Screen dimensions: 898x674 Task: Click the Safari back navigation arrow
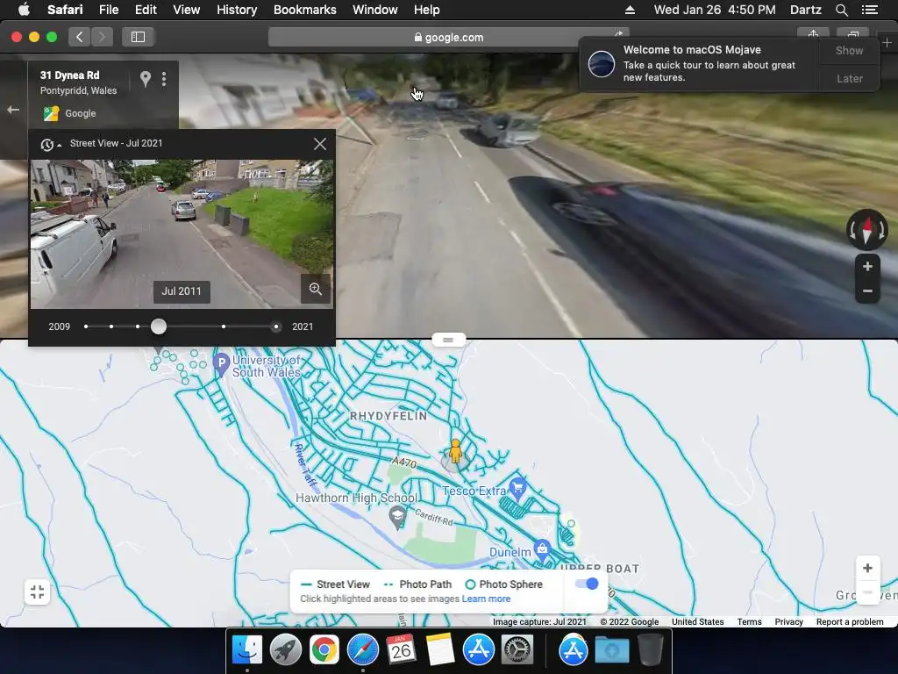(x=80, y=37)
